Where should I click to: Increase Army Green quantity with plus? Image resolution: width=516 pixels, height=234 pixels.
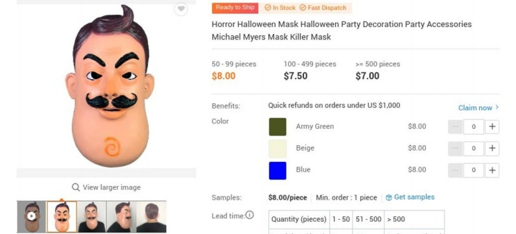[x=492, y=126]
